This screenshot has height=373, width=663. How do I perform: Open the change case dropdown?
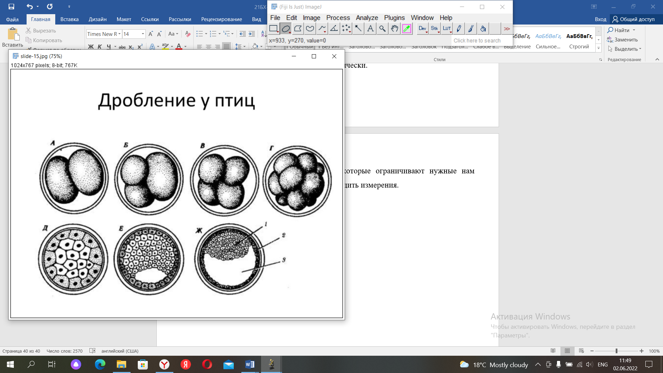(173, 34)
